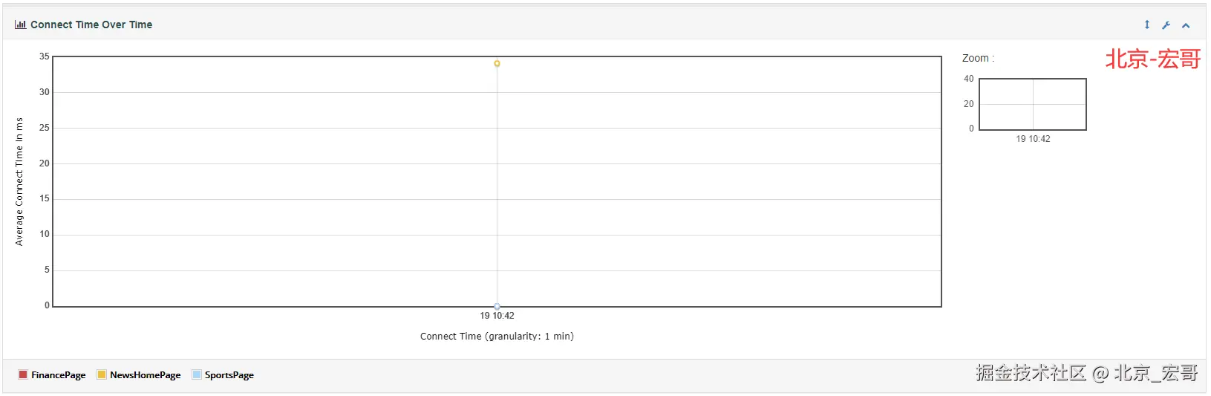Click the granularity 1 min axis caption
Viewport: 1211px width, 396px height.
tap(497, 337)
